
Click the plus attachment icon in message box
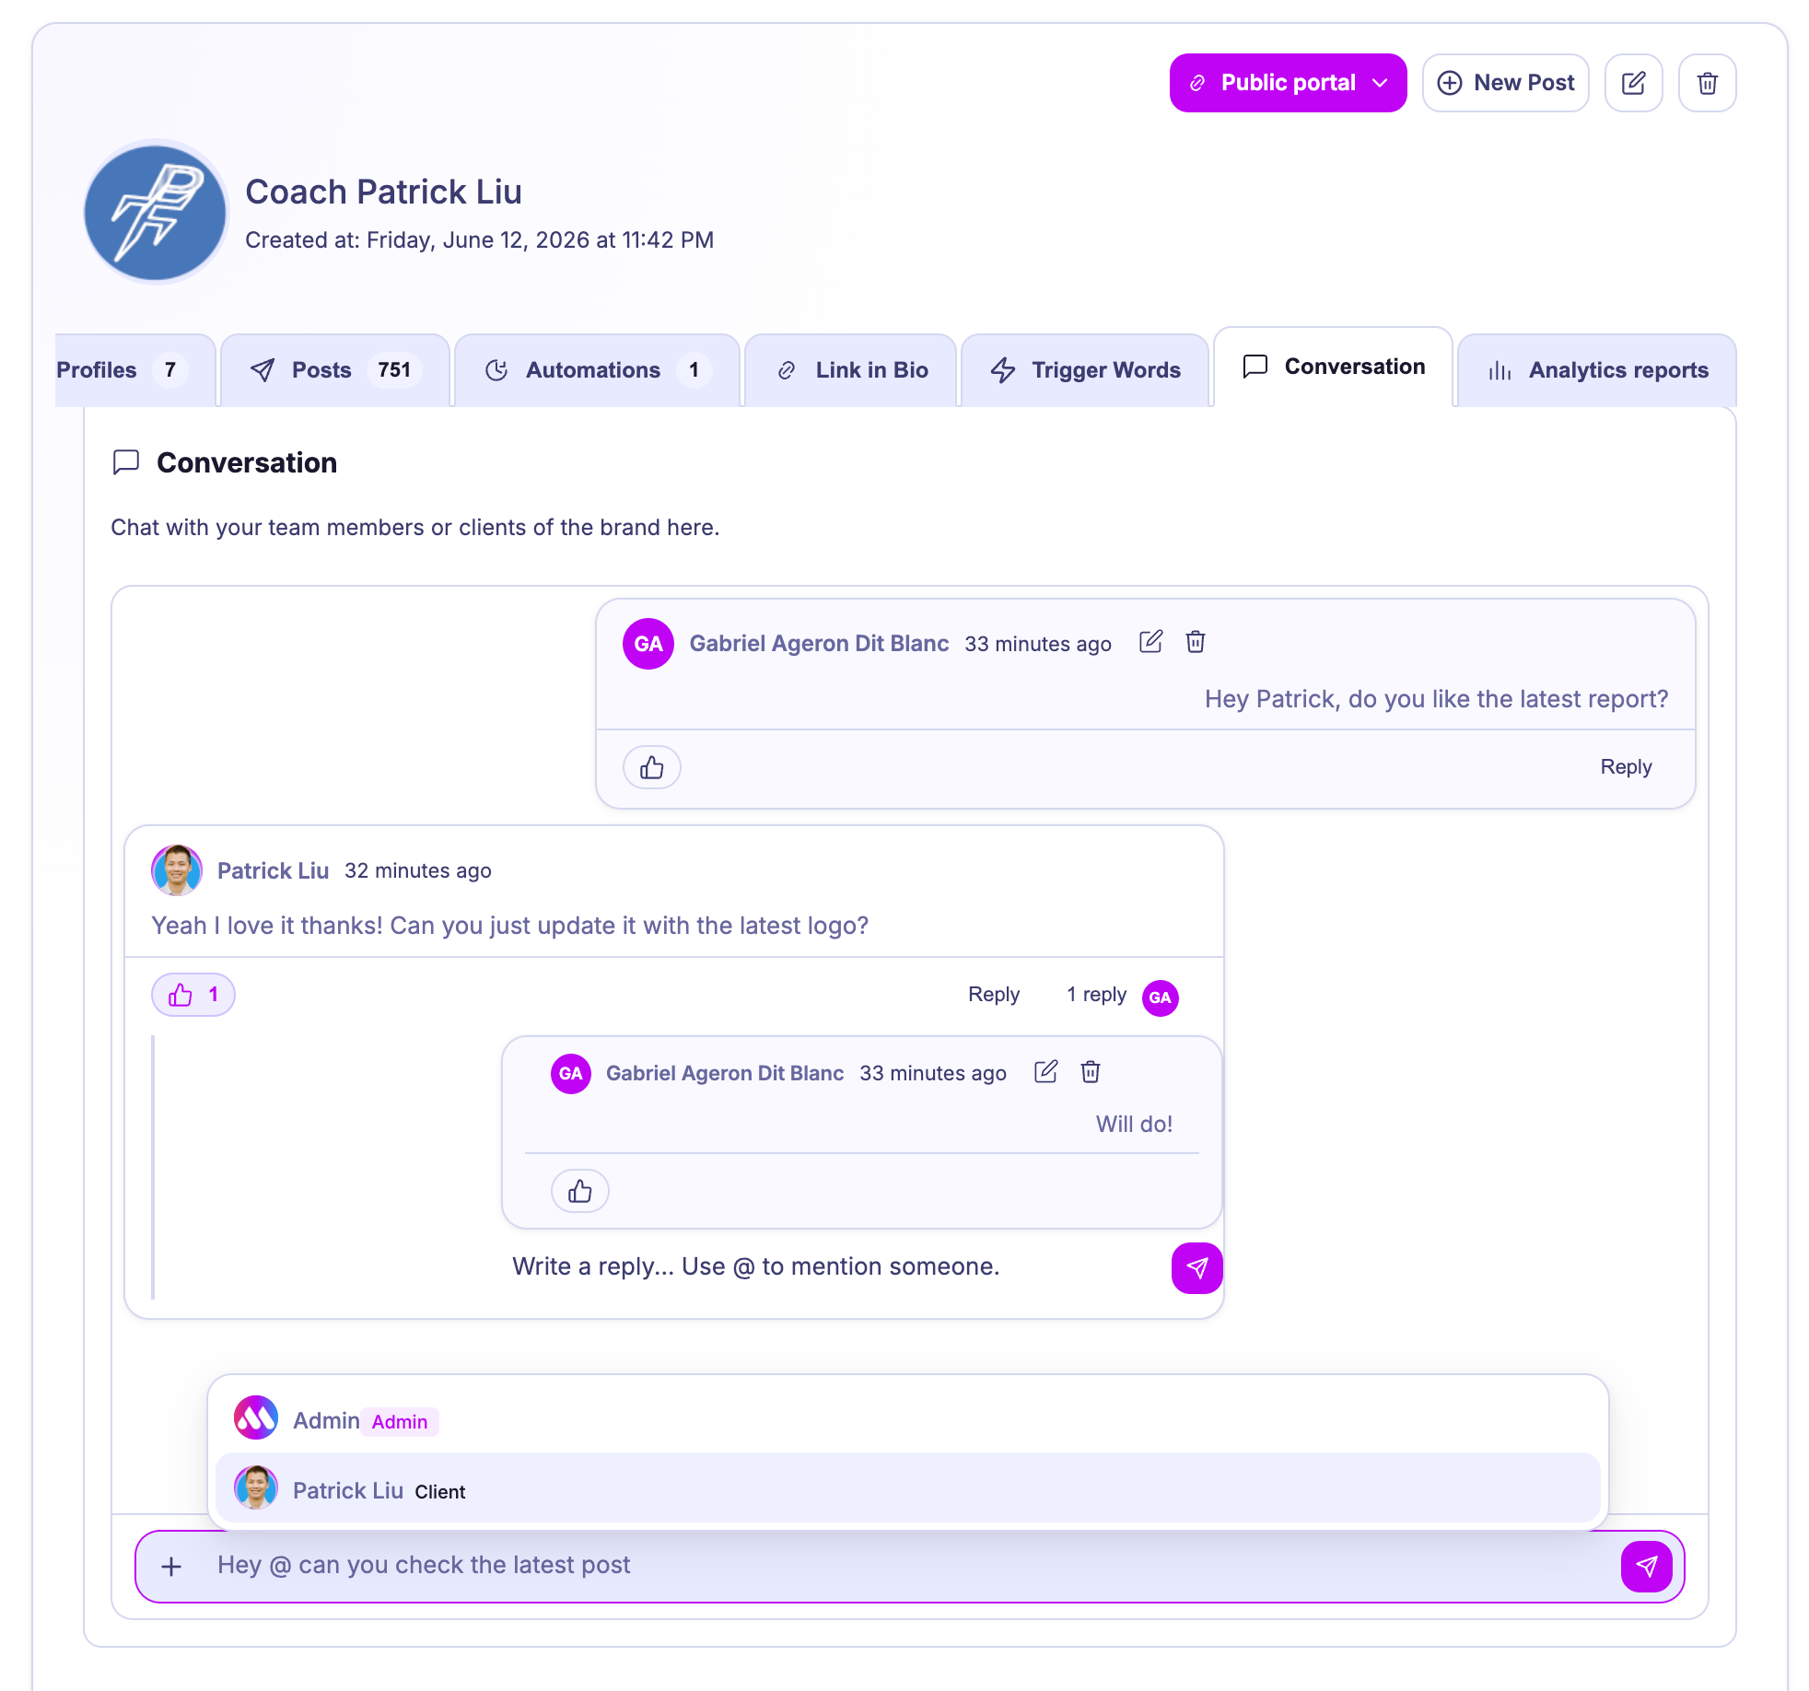tap(171, 1567)
